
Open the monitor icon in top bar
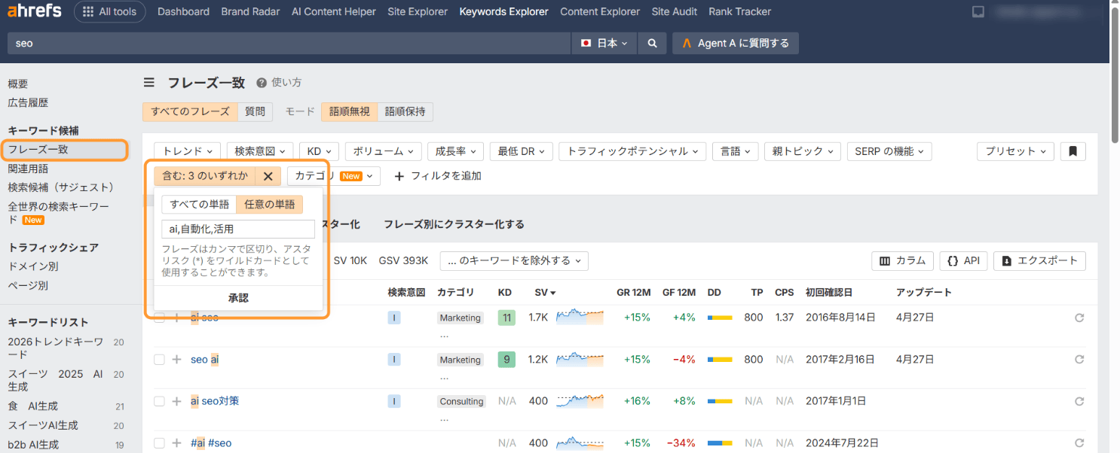coord(978,11)
